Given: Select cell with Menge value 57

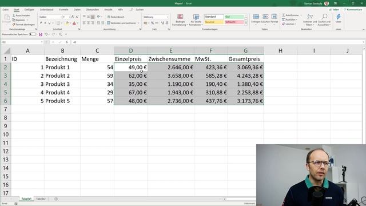Looking at the screenshot, I should [x=97, y=101].
